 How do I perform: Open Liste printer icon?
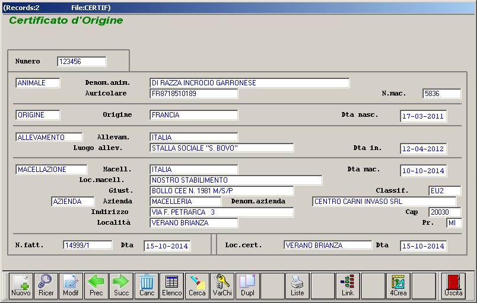[x=297, y=286]
